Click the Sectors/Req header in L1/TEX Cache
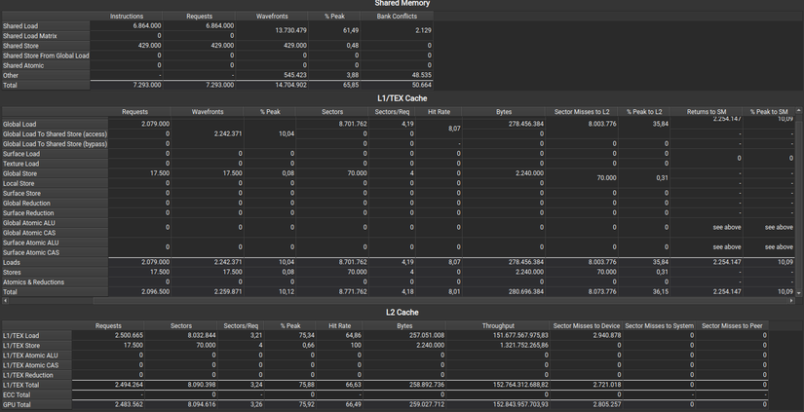804x412 pixels. click(392, 112)
